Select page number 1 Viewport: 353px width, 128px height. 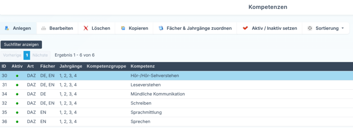27,55
